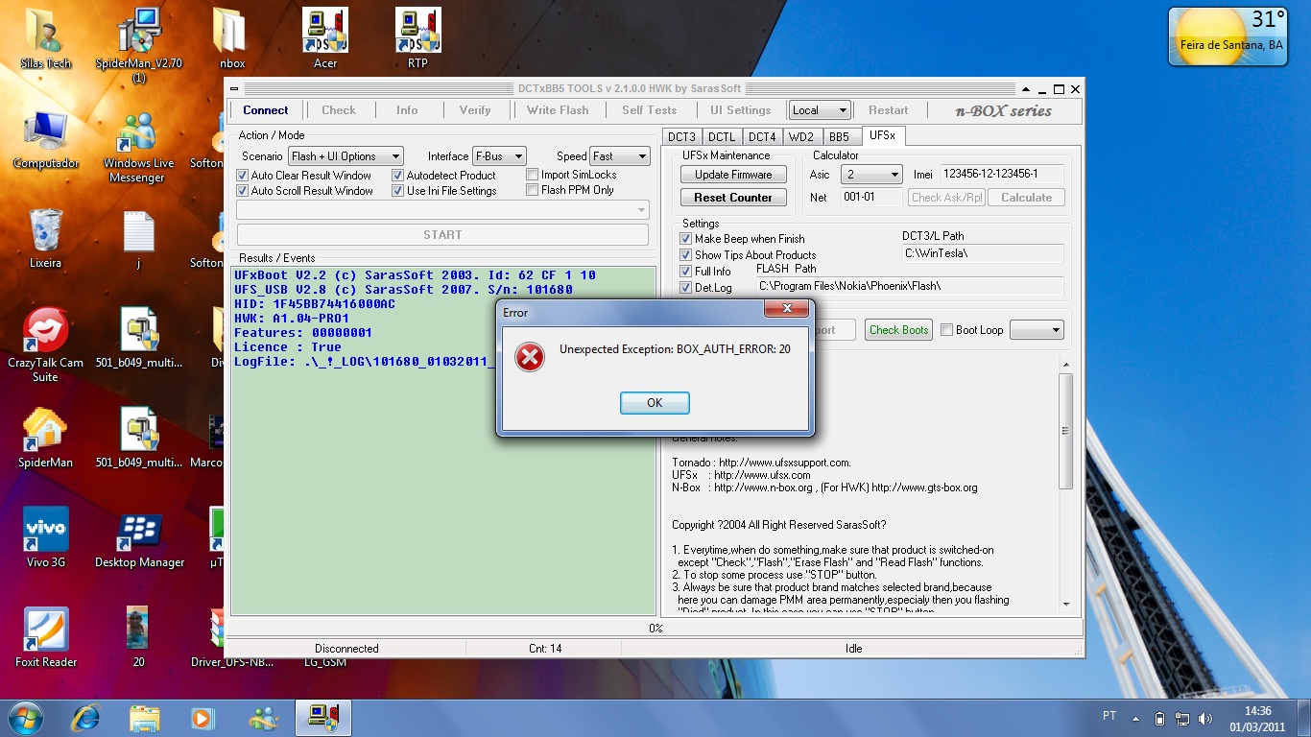Switch to BB5 tab

click(x=840, y=136)
